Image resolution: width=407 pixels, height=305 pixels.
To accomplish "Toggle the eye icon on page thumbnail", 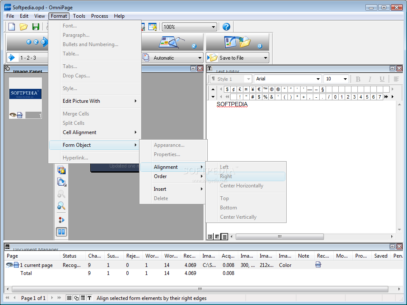I will (13, 115).
